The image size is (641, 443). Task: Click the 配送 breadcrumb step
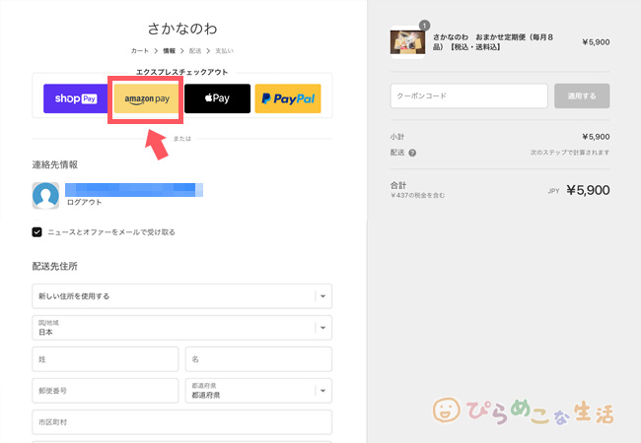(x=195, y=51)
